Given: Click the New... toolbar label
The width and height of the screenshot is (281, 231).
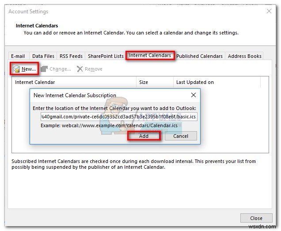Looking at the screenshot, I should 29,69.
